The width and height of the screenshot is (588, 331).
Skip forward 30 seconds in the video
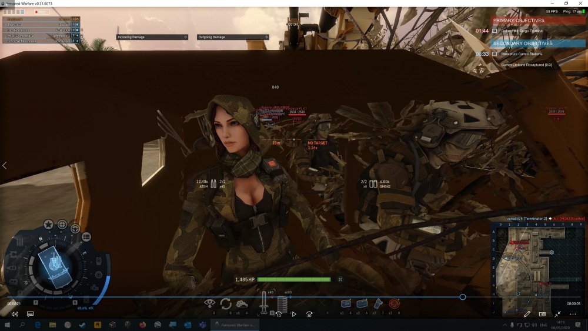click(309, 314)
